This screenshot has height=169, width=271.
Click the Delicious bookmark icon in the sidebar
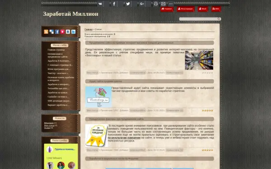51,32
